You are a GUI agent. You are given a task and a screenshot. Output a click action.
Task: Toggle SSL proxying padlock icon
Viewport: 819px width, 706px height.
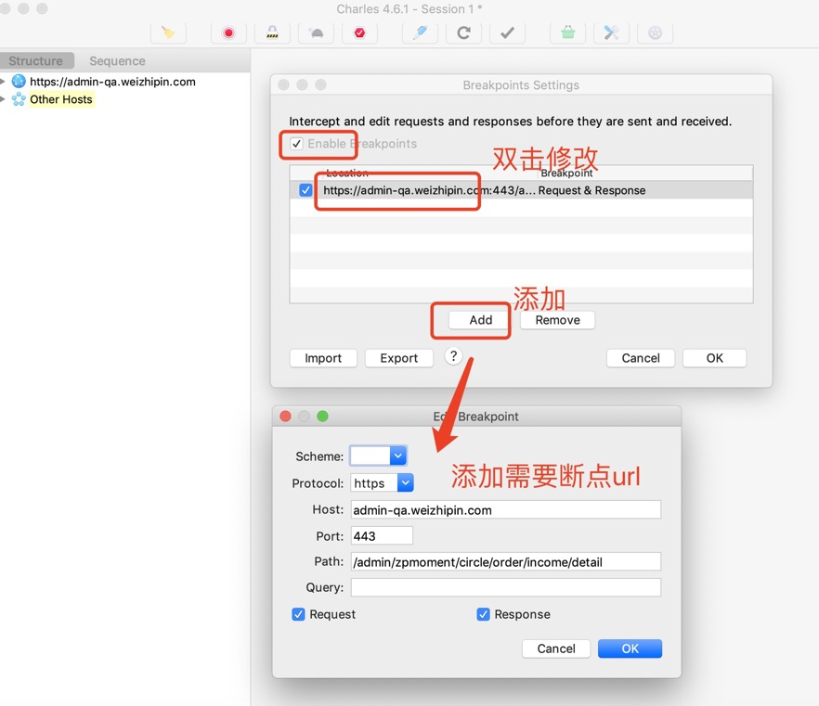(272, 32)
